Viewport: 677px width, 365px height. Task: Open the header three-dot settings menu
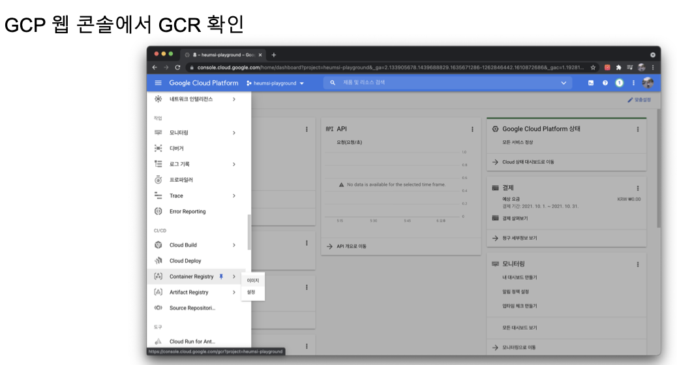633,83
